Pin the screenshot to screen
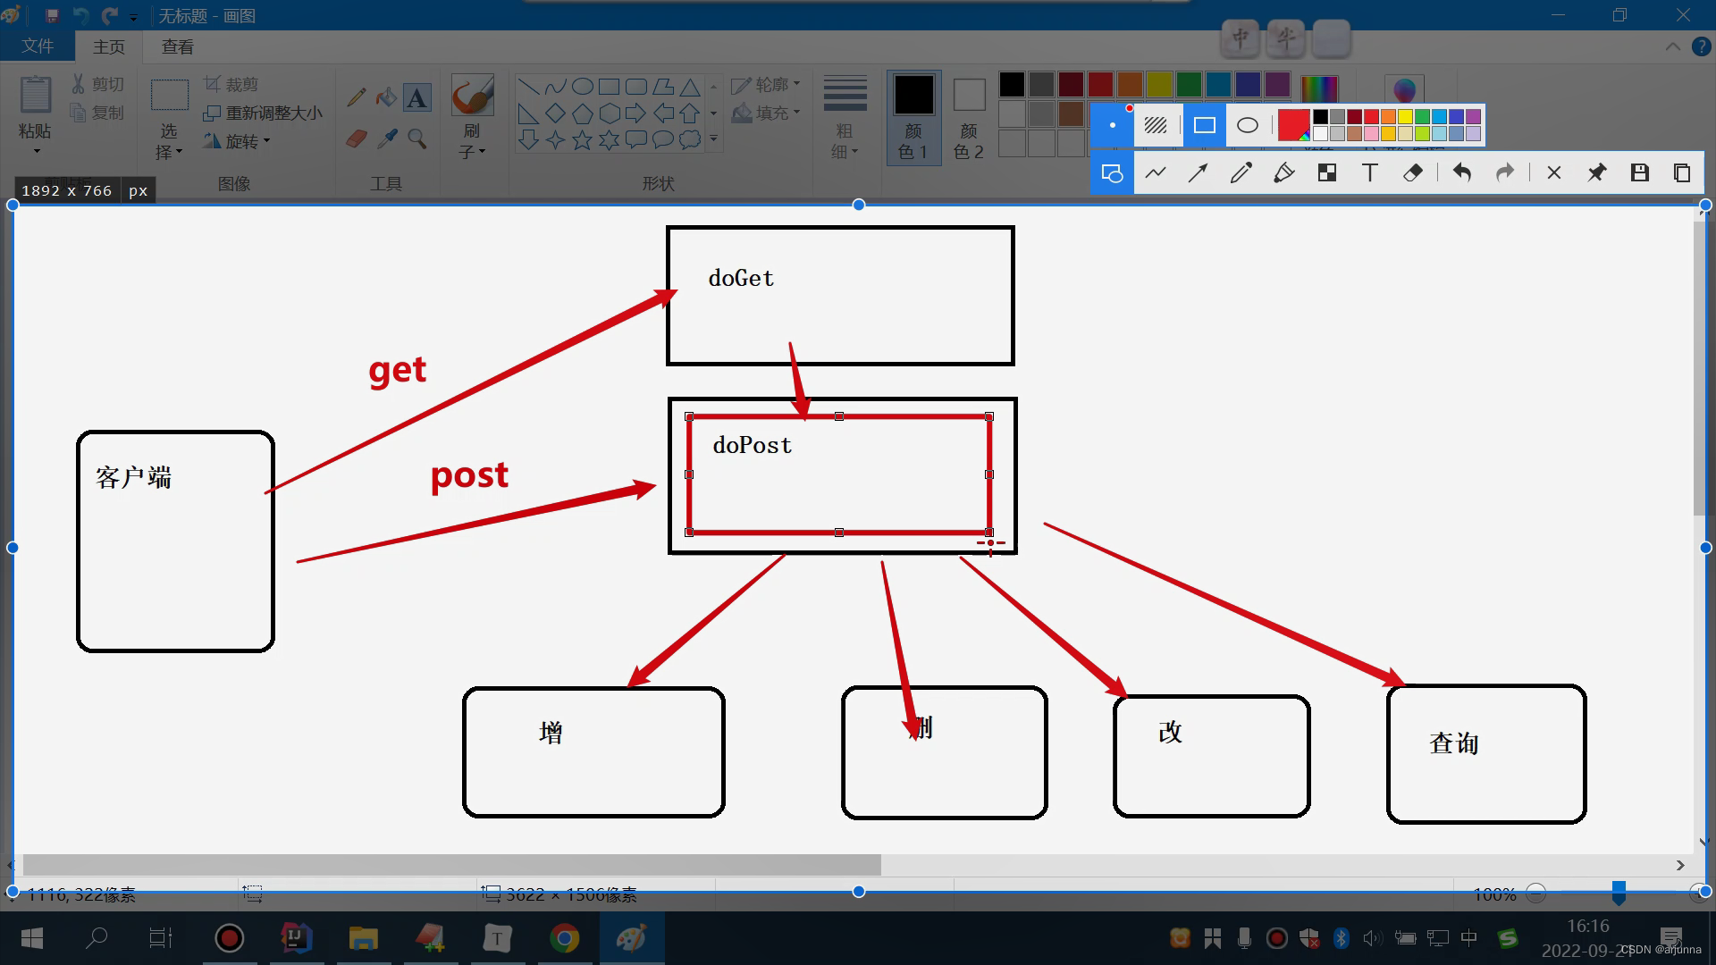Image resolution: width=1716 pixels, height=965 pixels. (x=1596, y=173)
